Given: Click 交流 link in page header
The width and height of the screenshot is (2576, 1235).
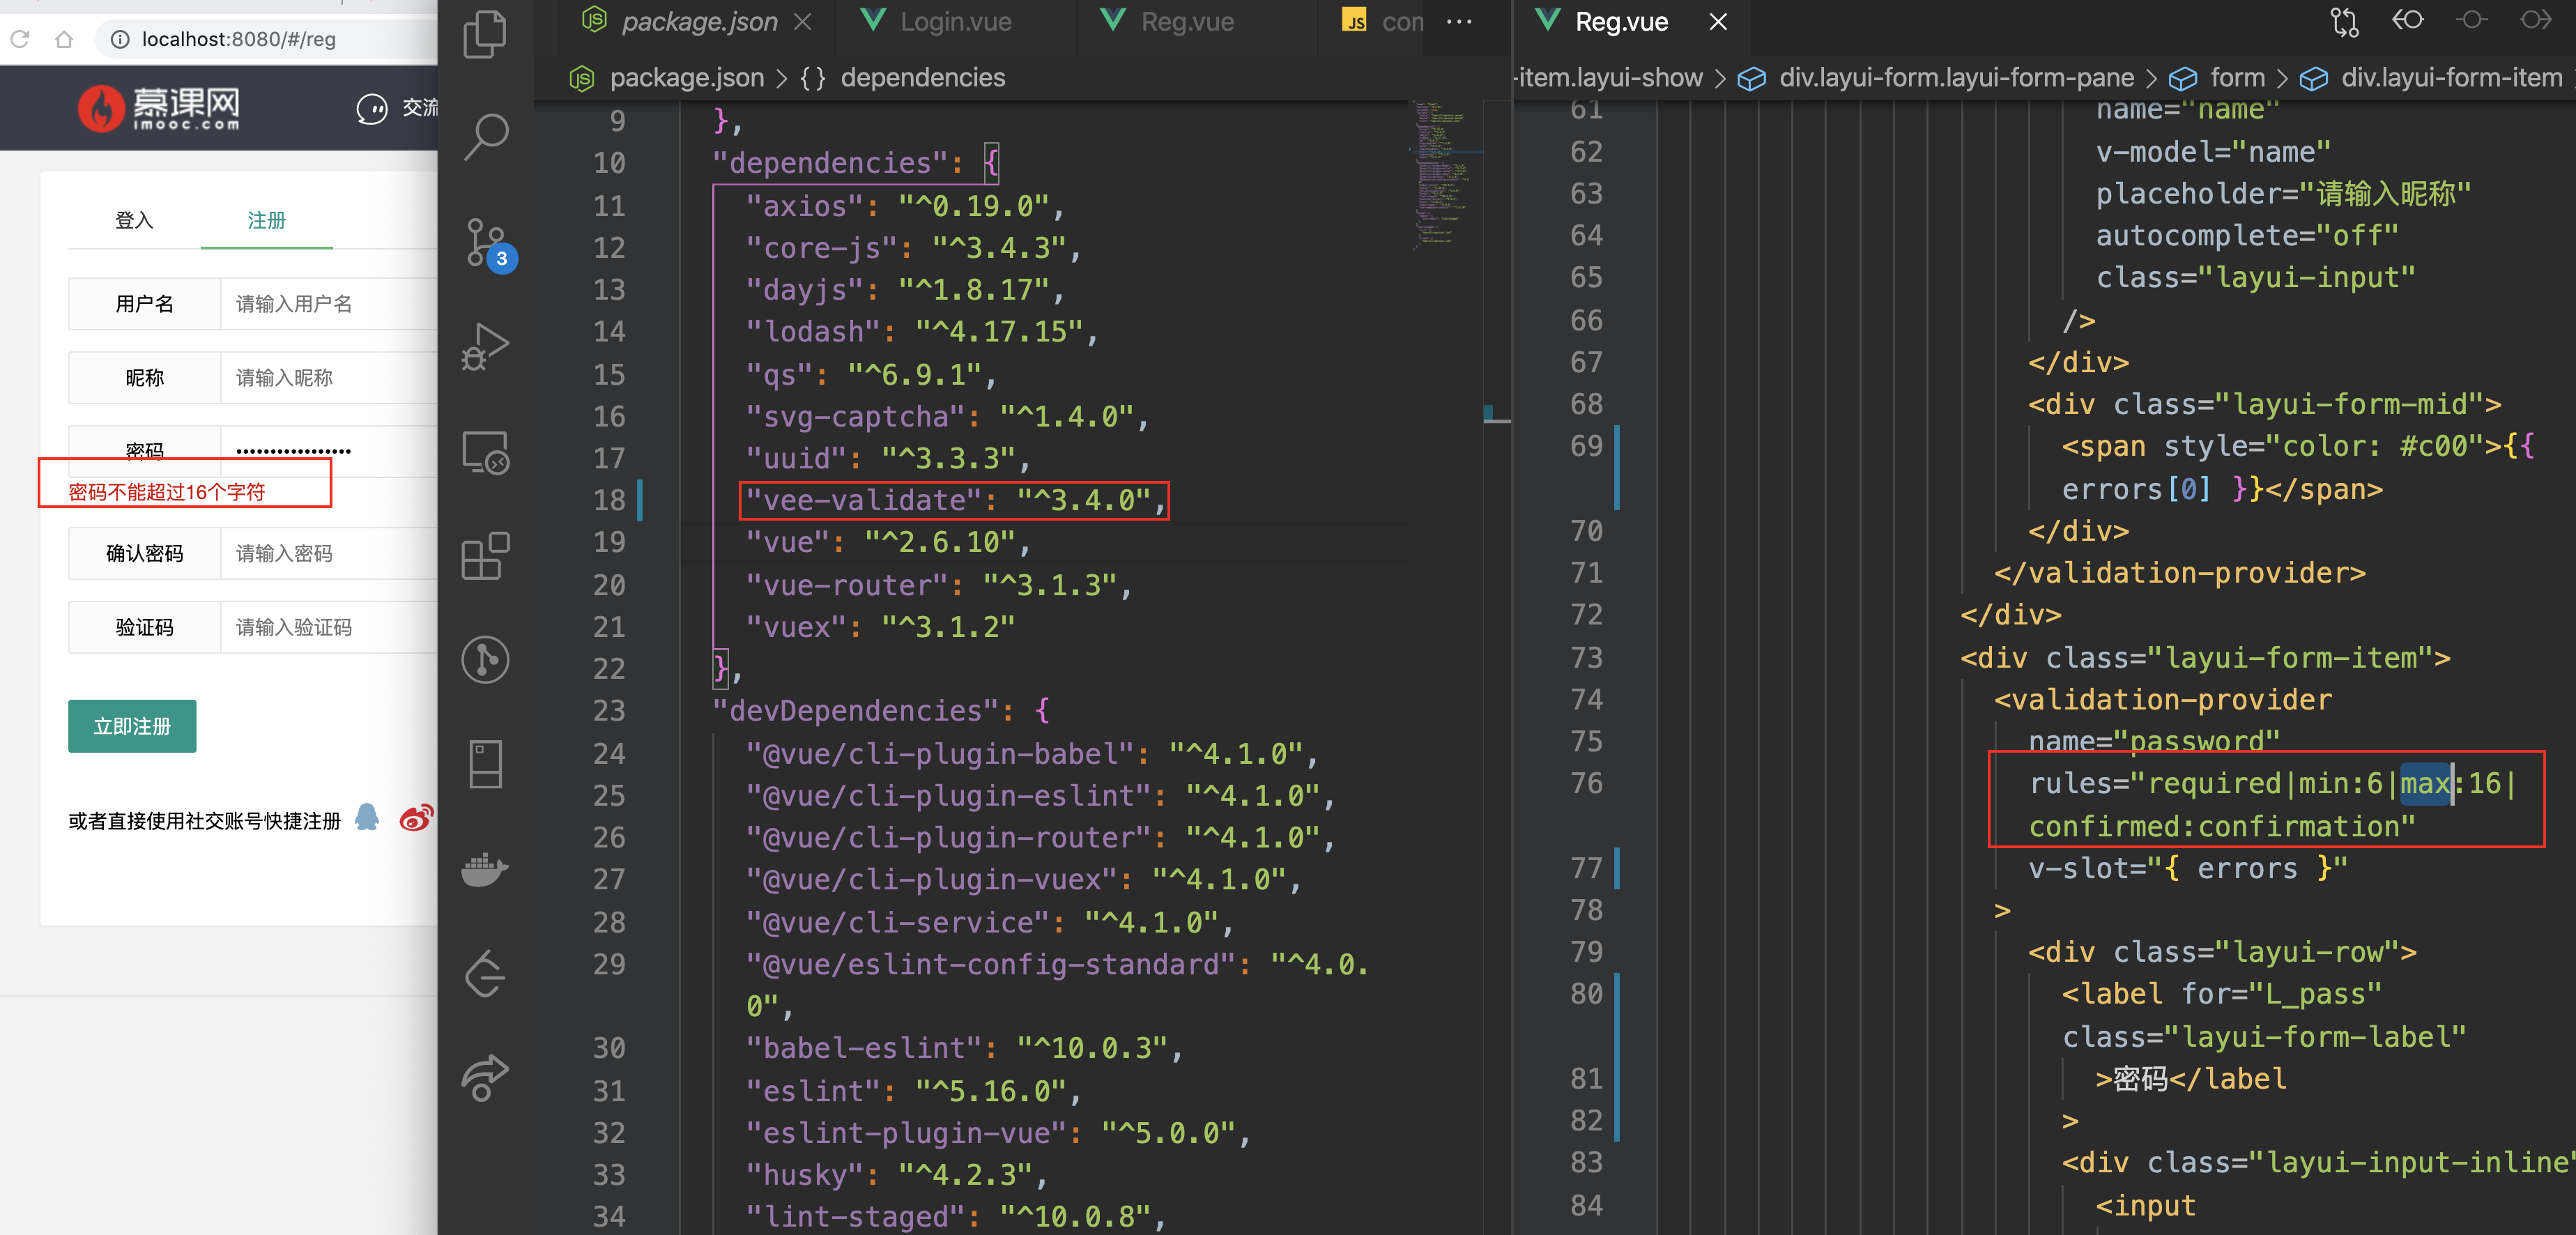Looking at the screenshot, I should 420,108.
